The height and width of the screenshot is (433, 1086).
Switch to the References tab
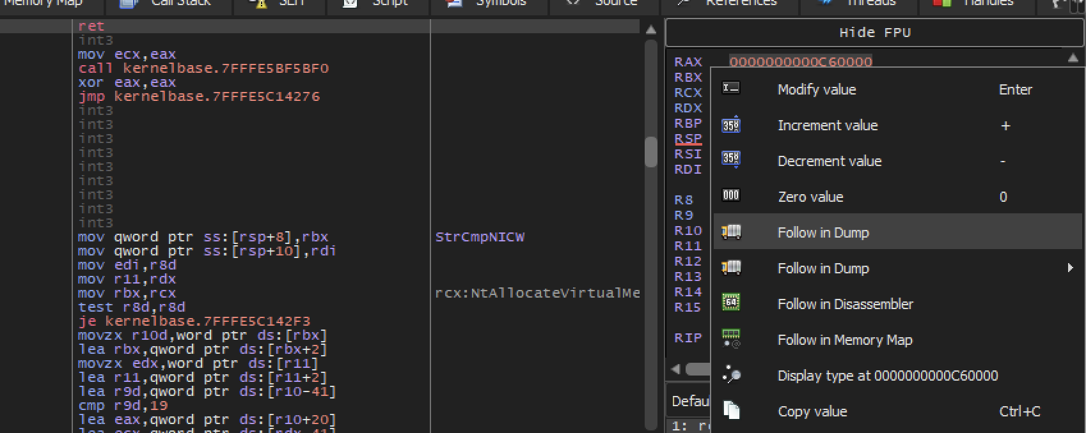tap(729, 4)
